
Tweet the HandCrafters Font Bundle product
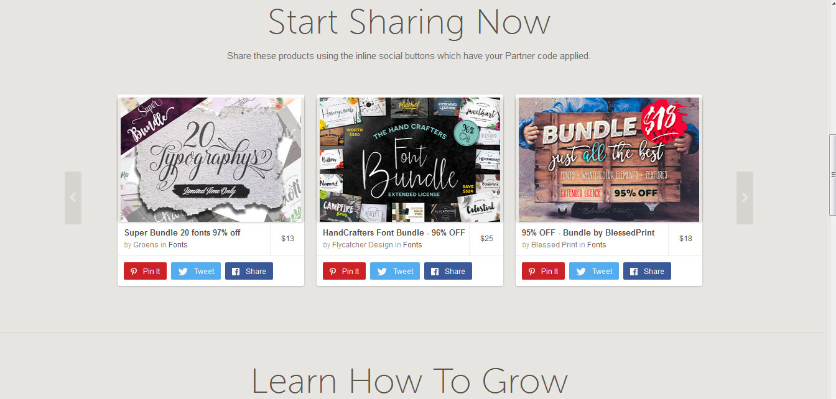click(x=395, y=271)
